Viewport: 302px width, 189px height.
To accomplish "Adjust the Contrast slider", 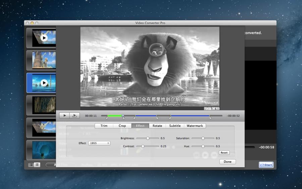I will click(x=143, y=146).
